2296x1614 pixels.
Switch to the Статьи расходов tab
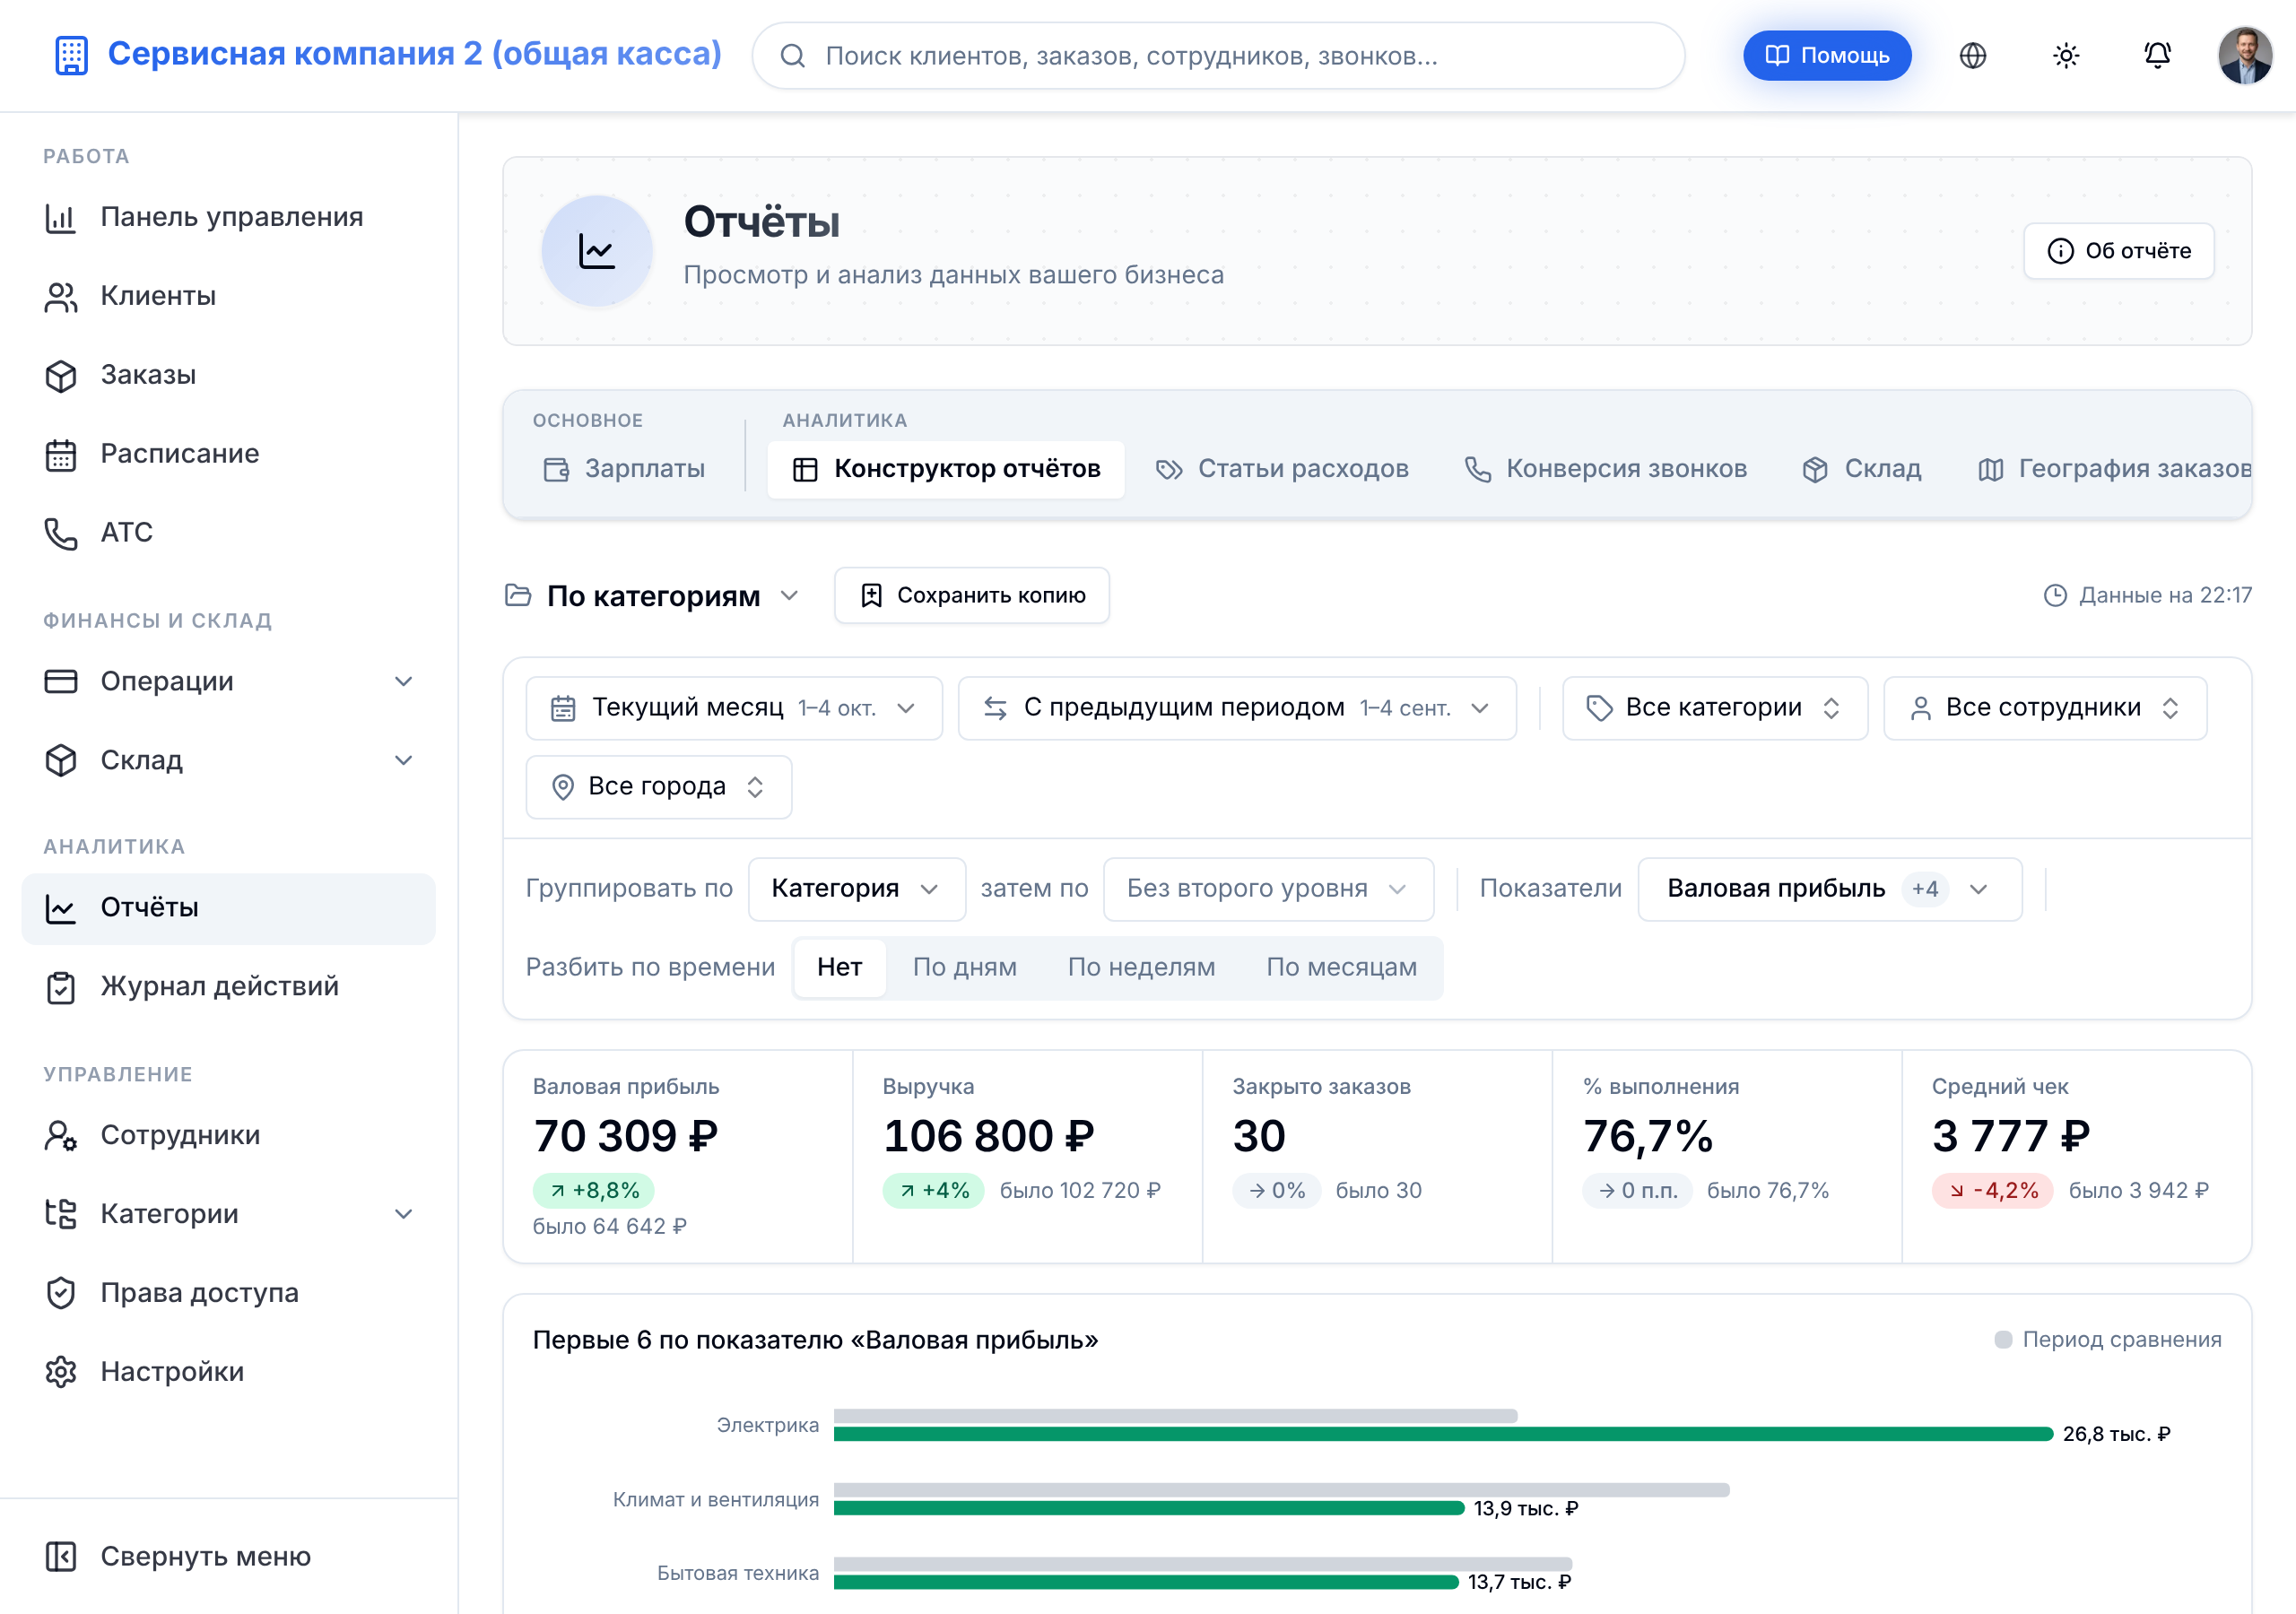click(x=1282, y=469)
